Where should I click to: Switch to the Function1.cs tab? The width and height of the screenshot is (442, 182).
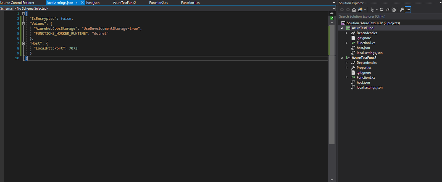(x=190, y=3)
